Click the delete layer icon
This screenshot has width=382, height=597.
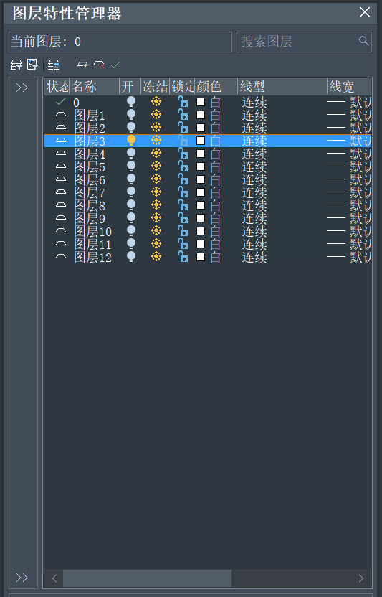point(99,65)
